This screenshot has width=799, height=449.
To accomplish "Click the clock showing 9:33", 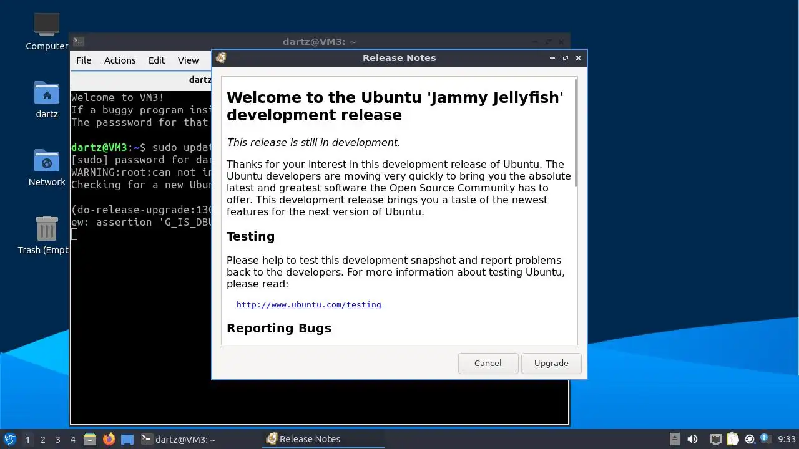I will 787,439.
